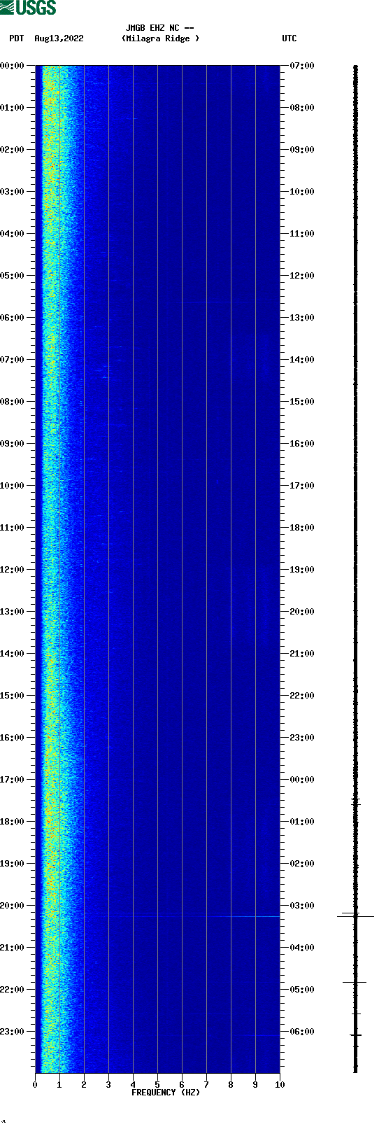Viewport: 386px width, 1129px height.
Task: Click the 12:00 PDT time label
Action: [12, 570]
